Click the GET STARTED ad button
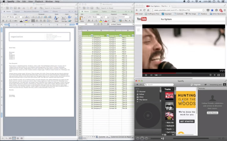 point(187,122)
